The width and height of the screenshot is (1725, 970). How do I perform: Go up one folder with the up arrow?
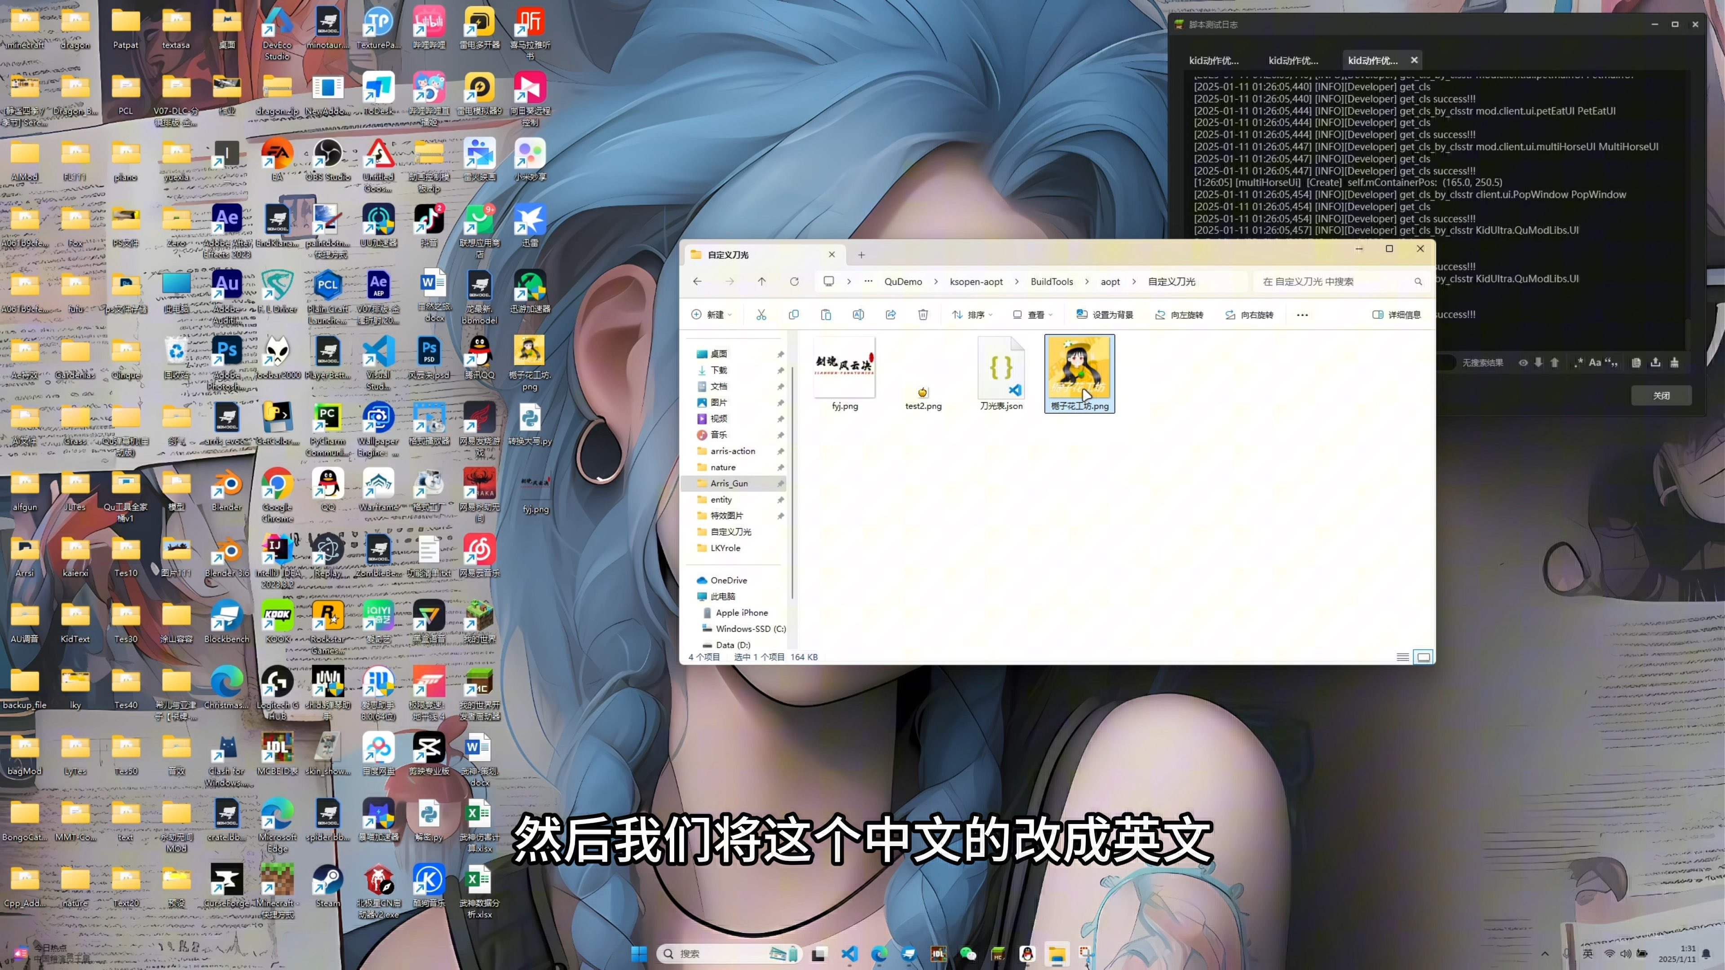(761, 282)
